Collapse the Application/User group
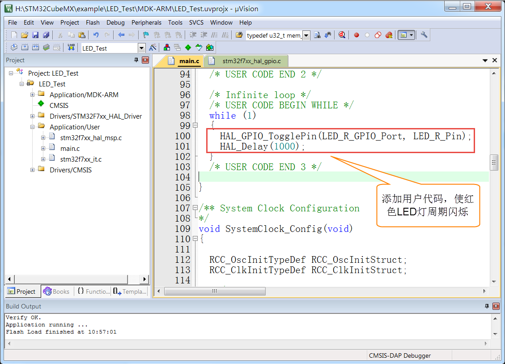 pyautogui.click(x=32, y=127)
